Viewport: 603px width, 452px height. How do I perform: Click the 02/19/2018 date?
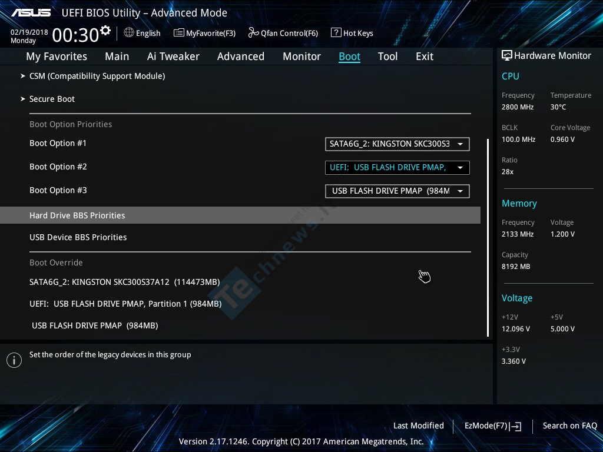coord(29,32)
